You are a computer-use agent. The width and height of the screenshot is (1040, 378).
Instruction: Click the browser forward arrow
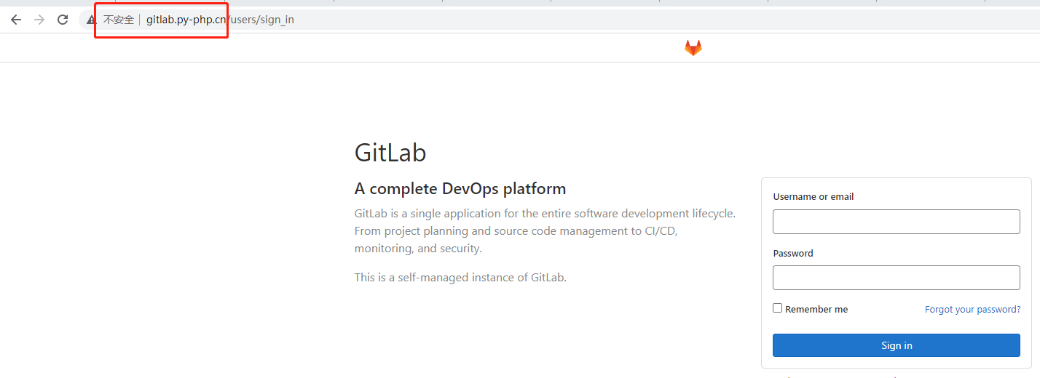(x=39, y=20)
